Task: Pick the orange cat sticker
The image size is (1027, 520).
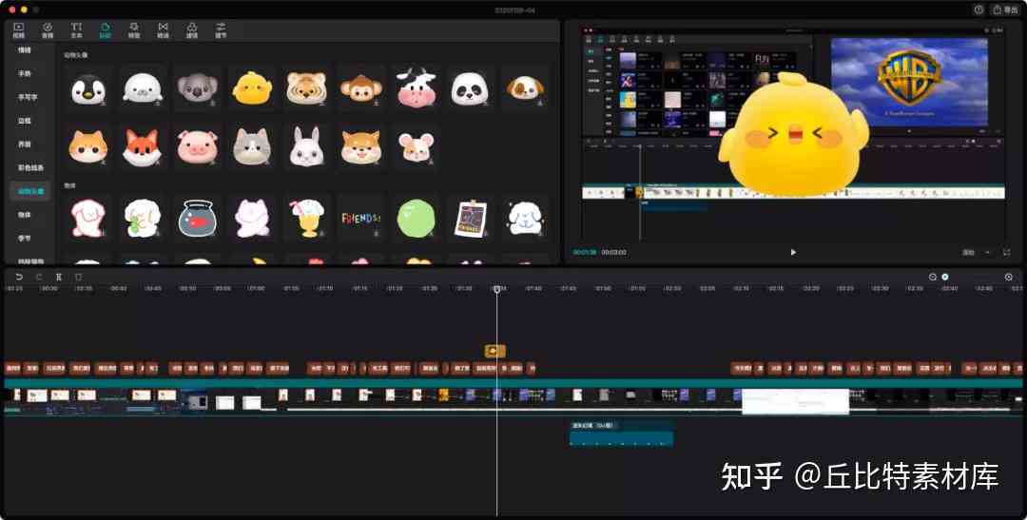Action: [87, 146]
